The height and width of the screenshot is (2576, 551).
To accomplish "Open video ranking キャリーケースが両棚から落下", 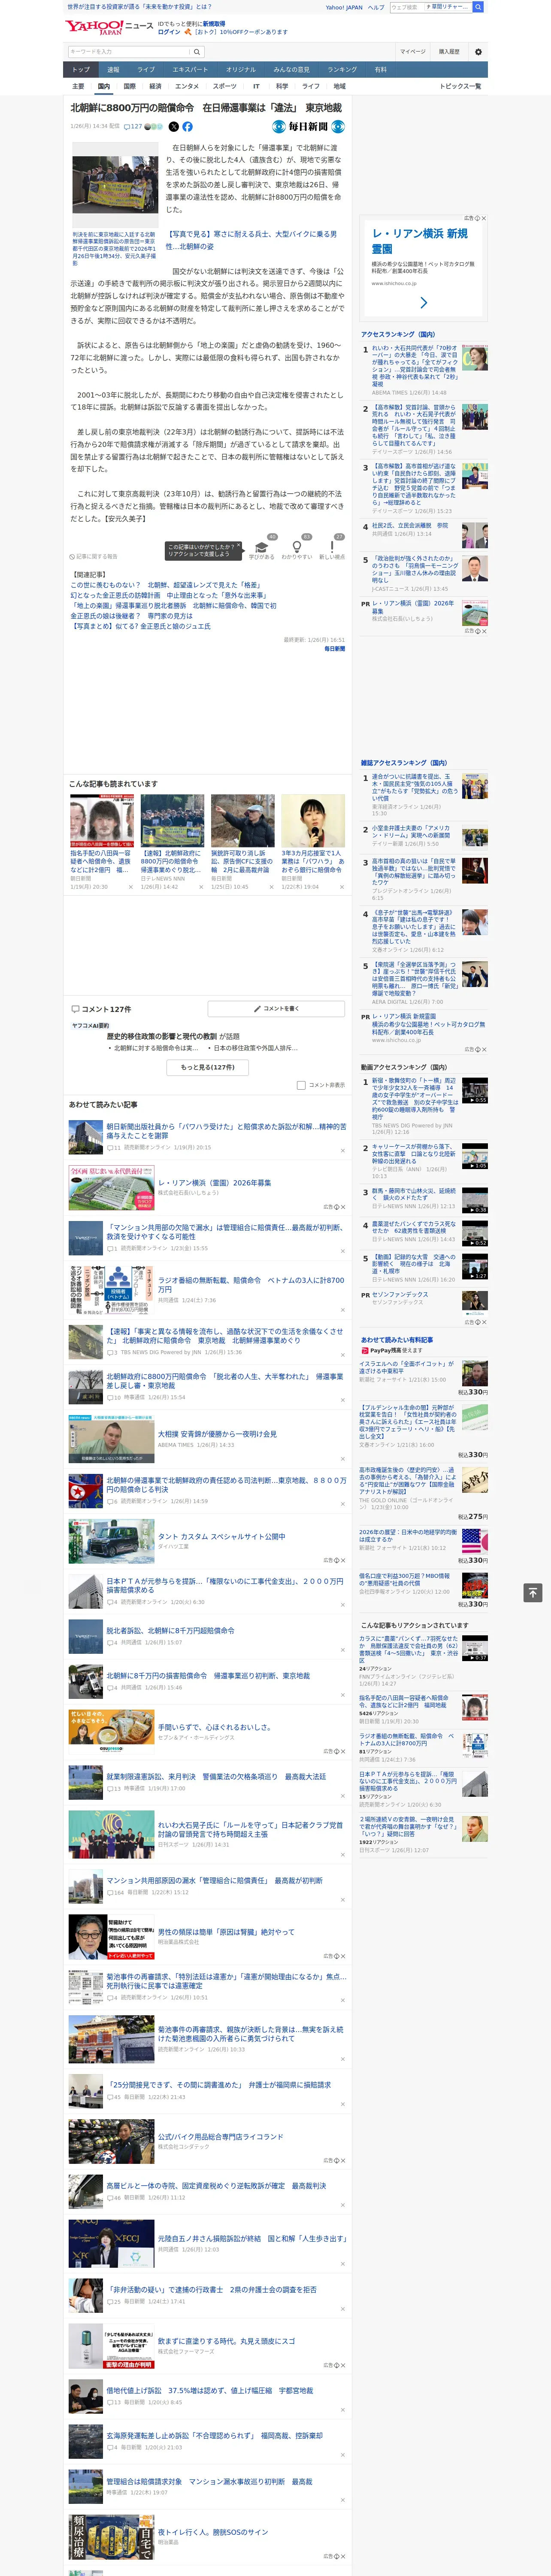I will (x=414, y=1155).
